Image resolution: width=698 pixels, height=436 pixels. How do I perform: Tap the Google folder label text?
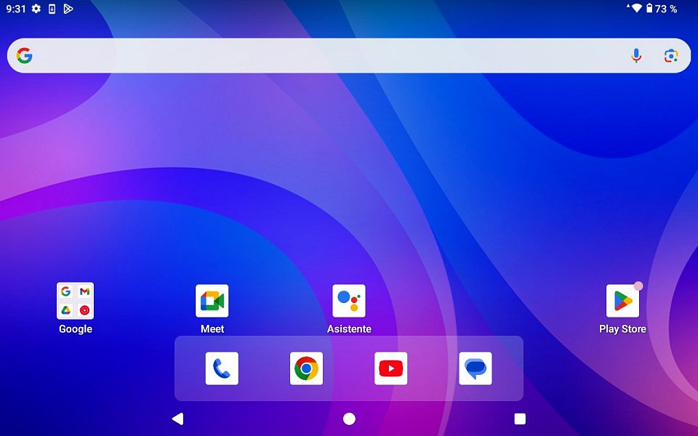(76, 329)
